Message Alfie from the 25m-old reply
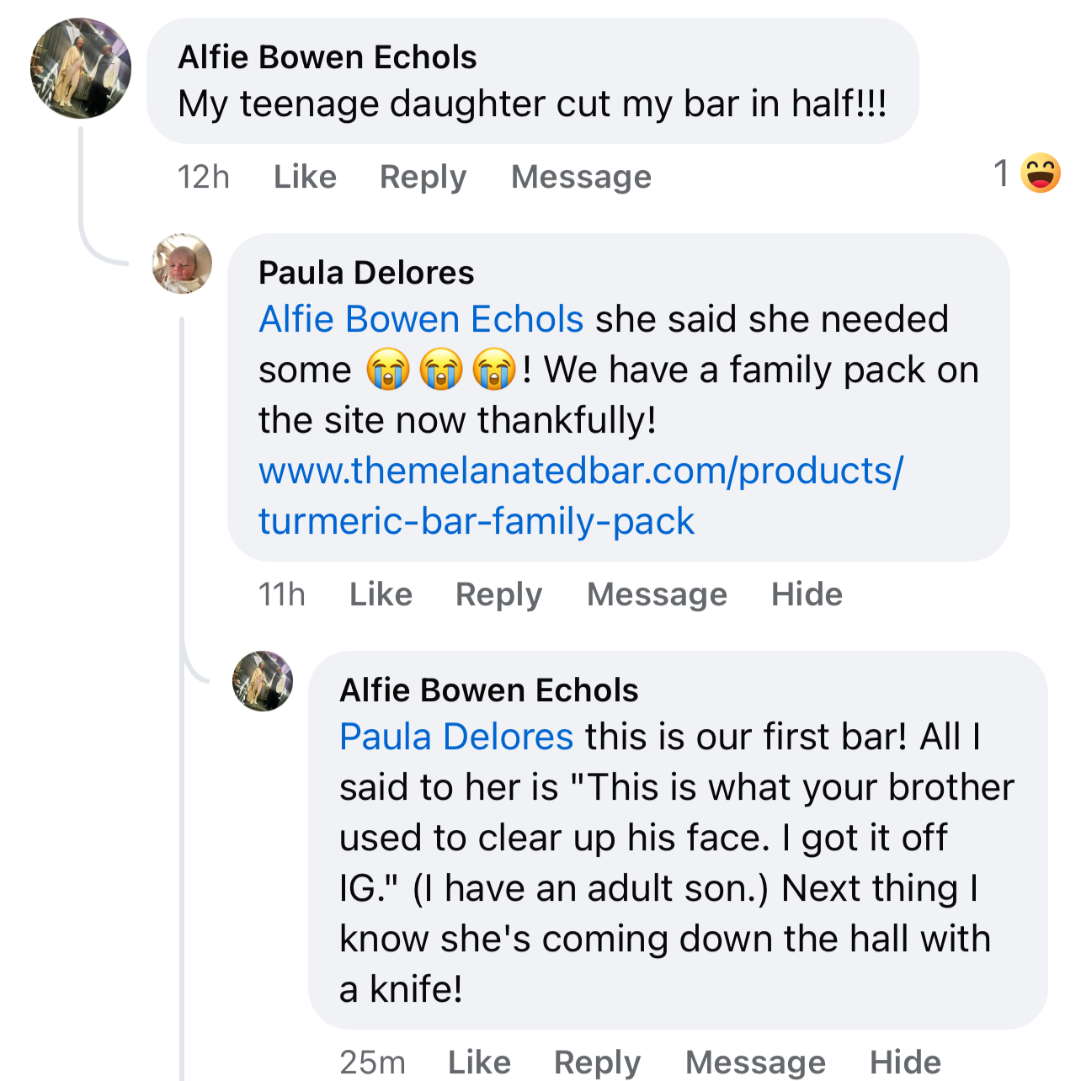The image size is (1081, 1081). 755,1062
